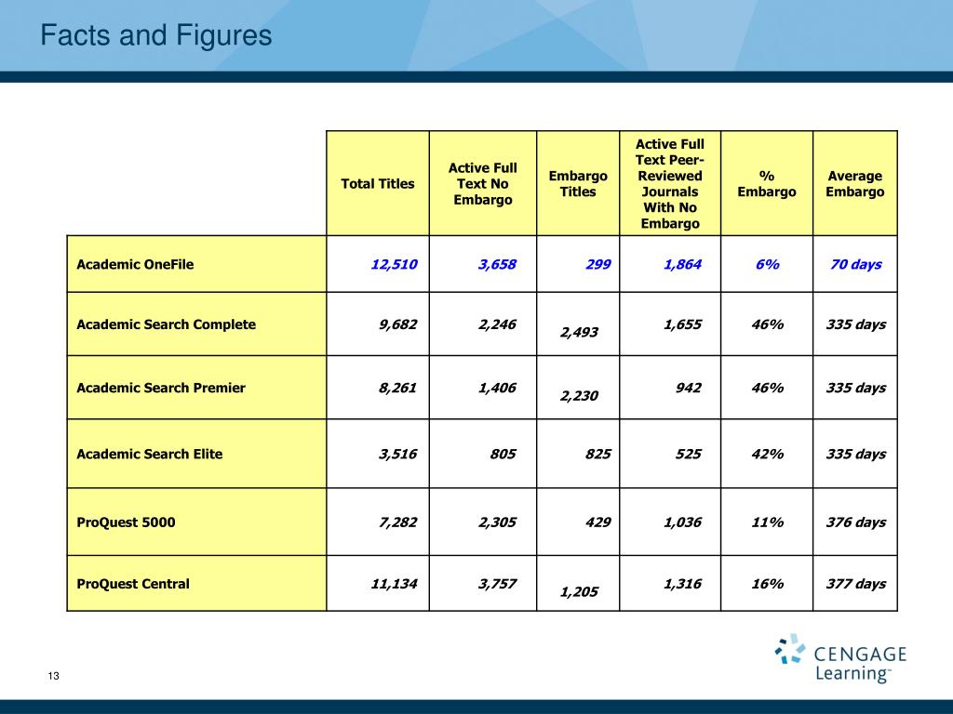Select the value 2,230

pyautogui.click(x=579, y=395)
